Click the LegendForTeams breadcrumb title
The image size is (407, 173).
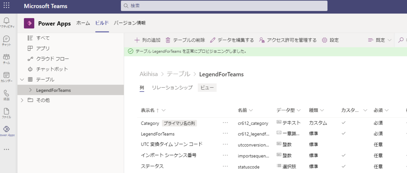click(221, 74)
